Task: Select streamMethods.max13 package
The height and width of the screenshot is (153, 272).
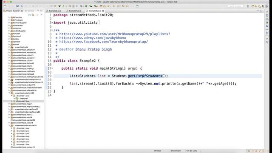Action: click(x=23, y=115)
